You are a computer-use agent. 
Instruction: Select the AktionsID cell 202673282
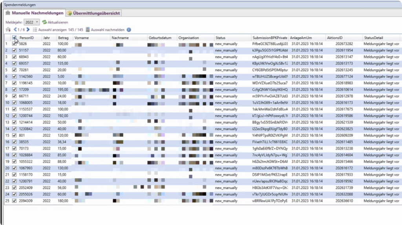click(344, 44)
